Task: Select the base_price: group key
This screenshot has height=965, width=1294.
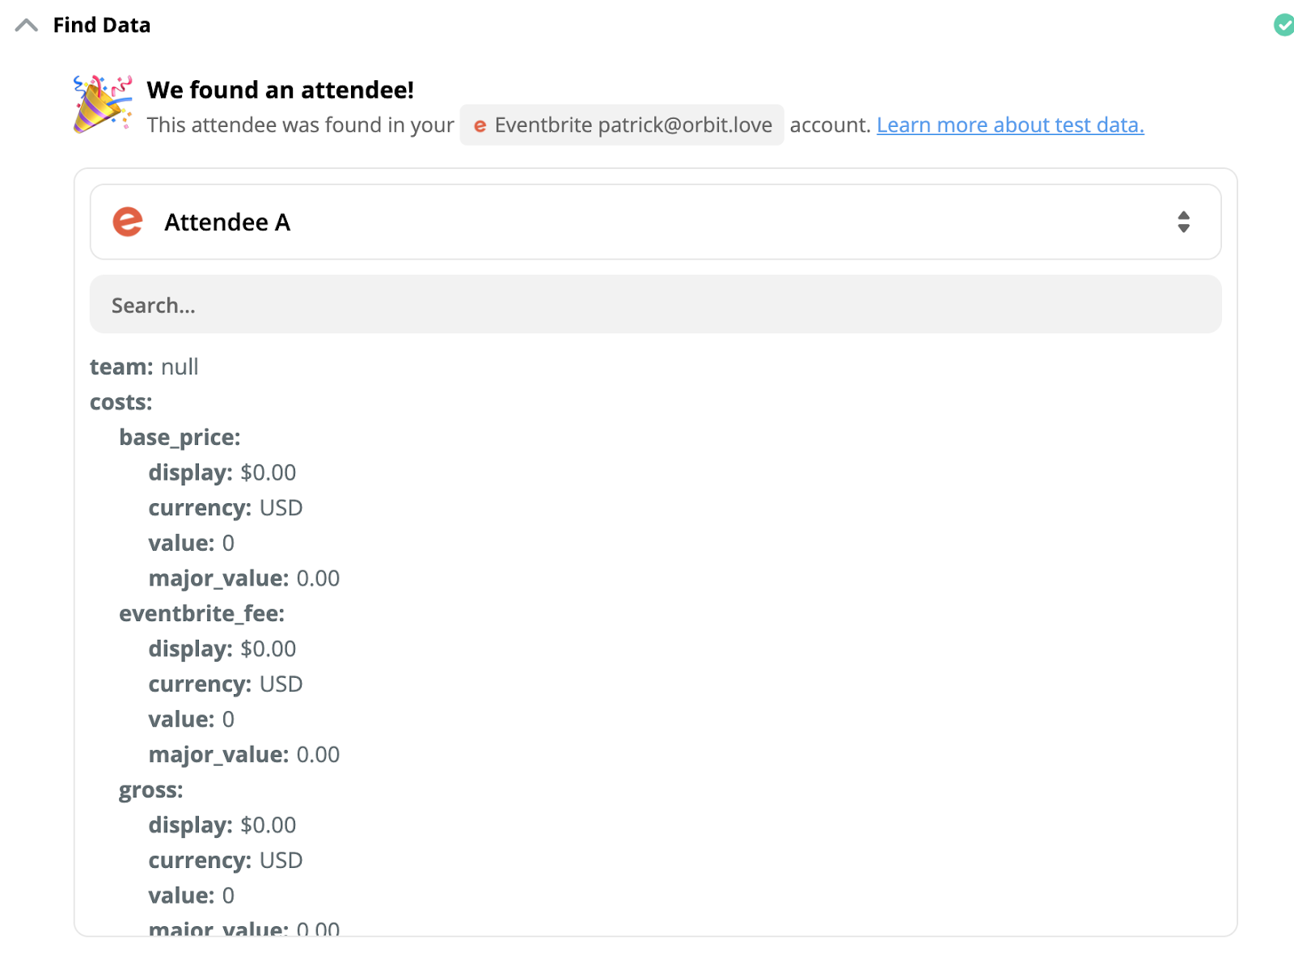Action: [x=180, y=438]
